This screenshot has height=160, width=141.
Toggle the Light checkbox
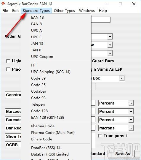pyautogui.click(x=8, y=61)
